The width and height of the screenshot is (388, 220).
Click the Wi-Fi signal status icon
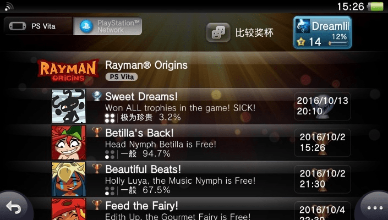pos(9,7)
